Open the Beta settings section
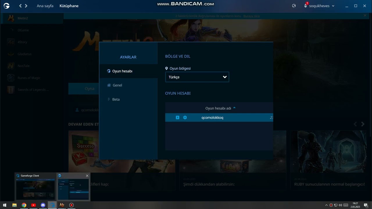 click(x=128, y=99)
